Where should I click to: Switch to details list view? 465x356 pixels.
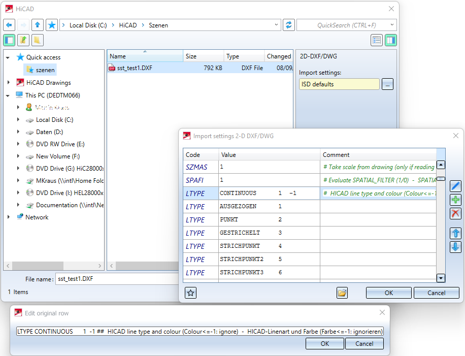tap(377, 40)
